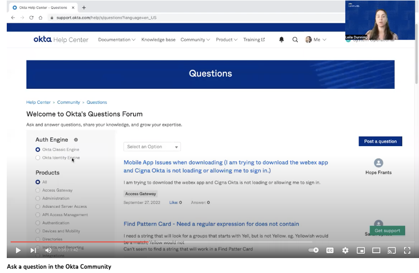
Task: Select Okta Identity Engine radio button
Action: [38, 158]
